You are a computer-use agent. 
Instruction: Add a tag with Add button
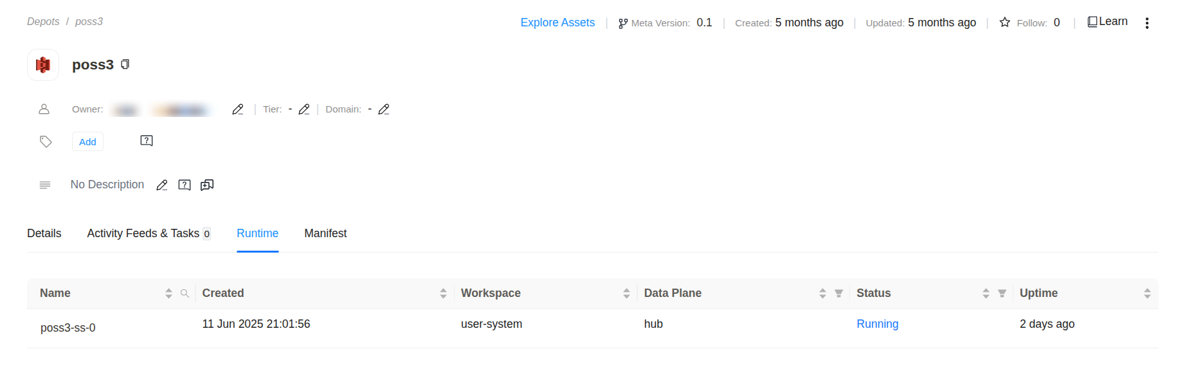pos(87,142)
